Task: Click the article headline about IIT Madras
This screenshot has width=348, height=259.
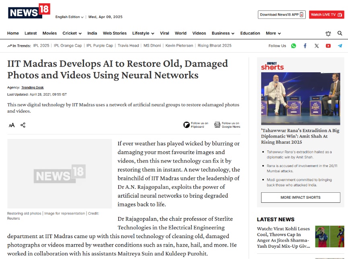Action: click(x=117, y=69)
